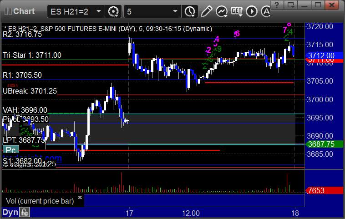Image resolution: width=345 pixels, height=219 pixels.
Task: Expand the interval 5 dropdown arrow
Action: click(175, 11)
